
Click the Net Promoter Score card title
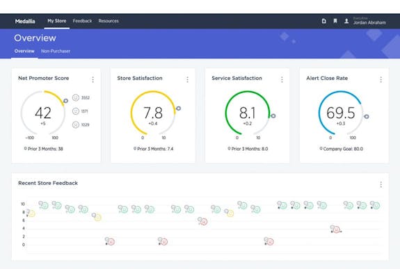coord(44,78)
